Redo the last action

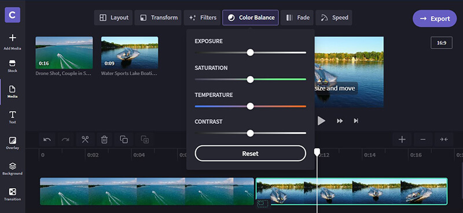(65, 139)
